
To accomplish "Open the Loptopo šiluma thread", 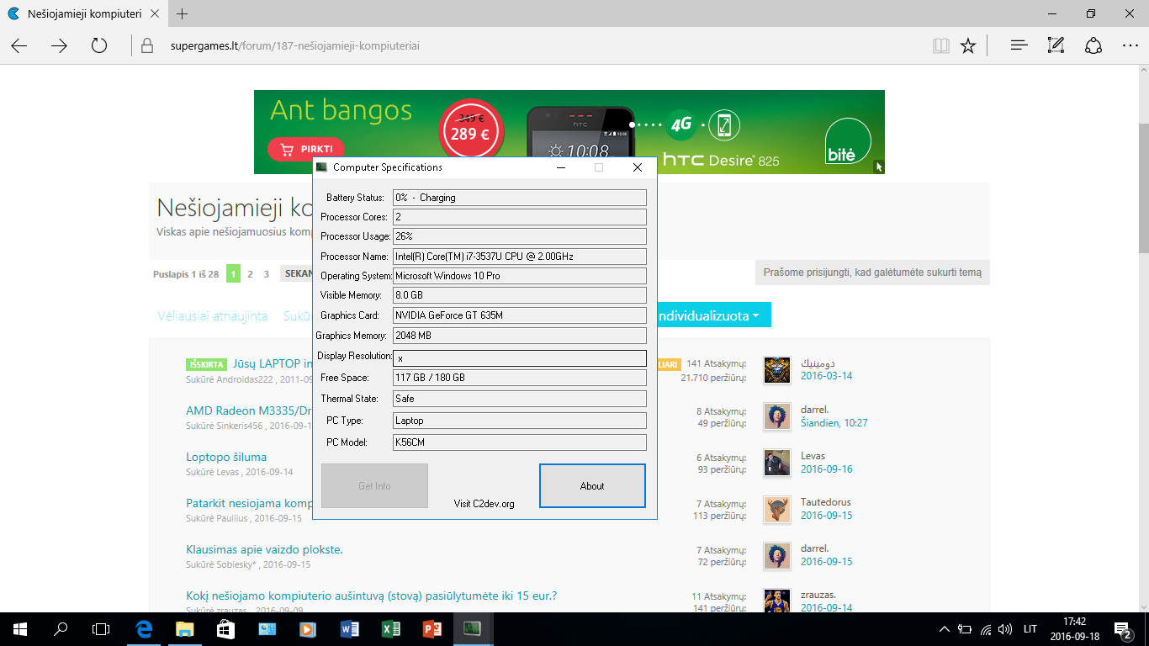I will tap(226, 457).
